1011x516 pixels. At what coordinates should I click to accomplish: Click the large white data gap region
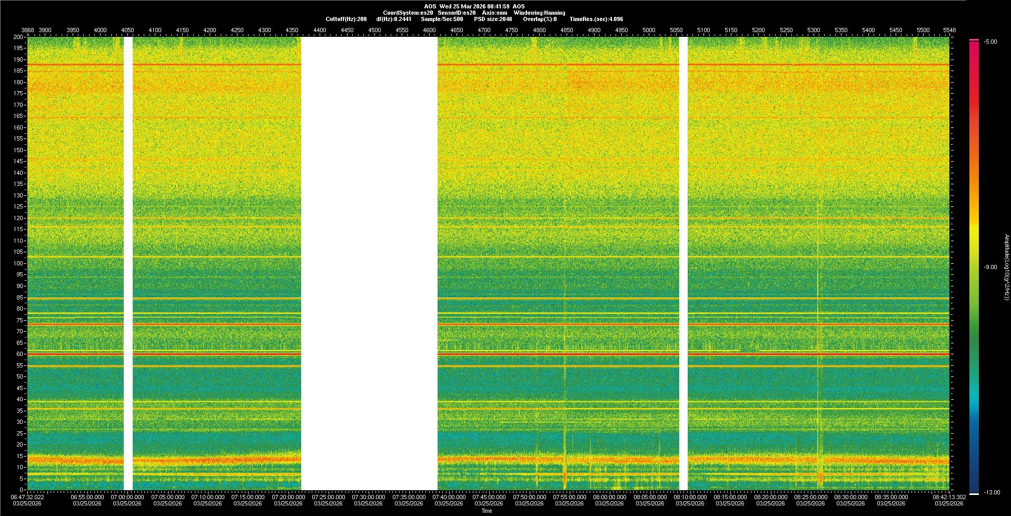tap(369, 263)
